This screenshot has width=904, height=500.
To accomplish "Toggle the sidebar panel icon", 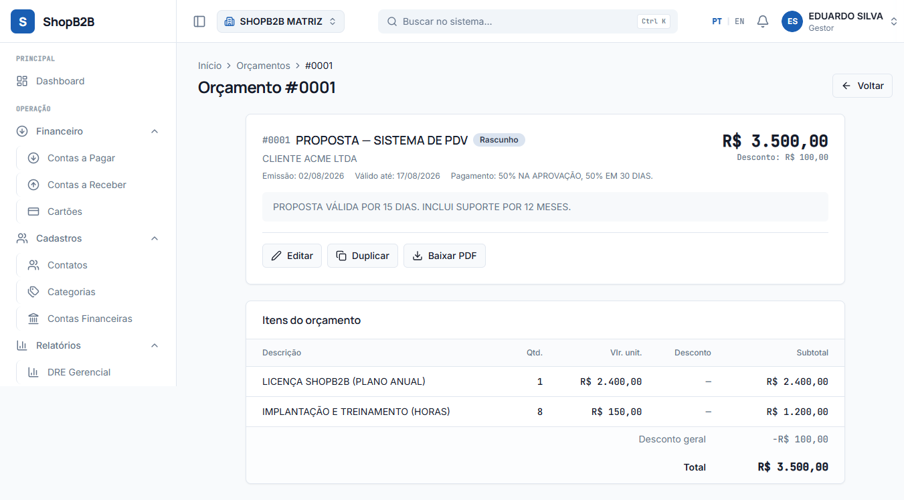I will point(199,21).
